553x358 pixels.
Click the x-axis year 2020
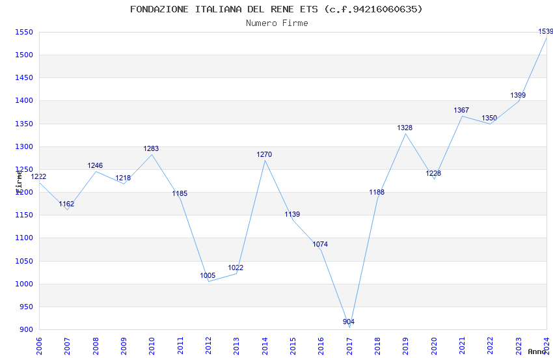pos(434,346)
